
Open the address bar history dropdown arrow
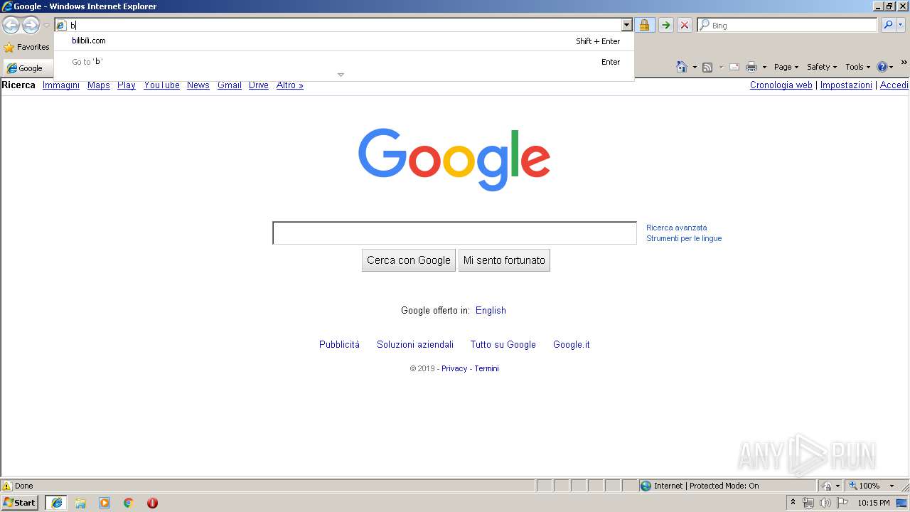(x=626, y=25)
